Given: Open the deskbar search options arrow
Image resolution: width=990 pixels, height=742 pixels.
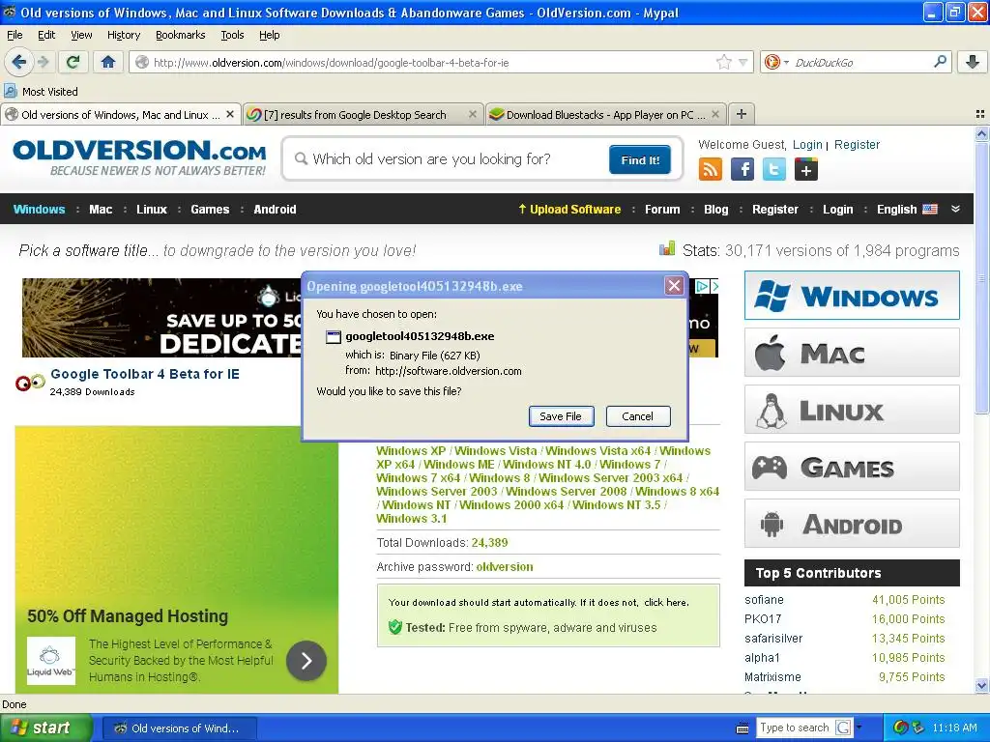Looking at the screenshot, I should point(859,727).
